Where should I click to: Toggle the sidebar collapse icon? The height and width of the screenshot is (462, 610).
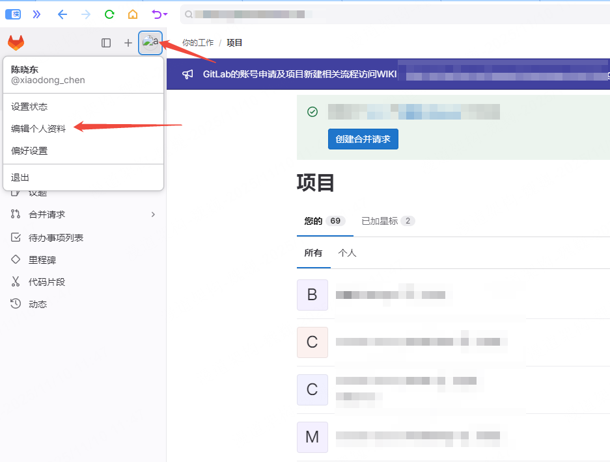(106, 43)
